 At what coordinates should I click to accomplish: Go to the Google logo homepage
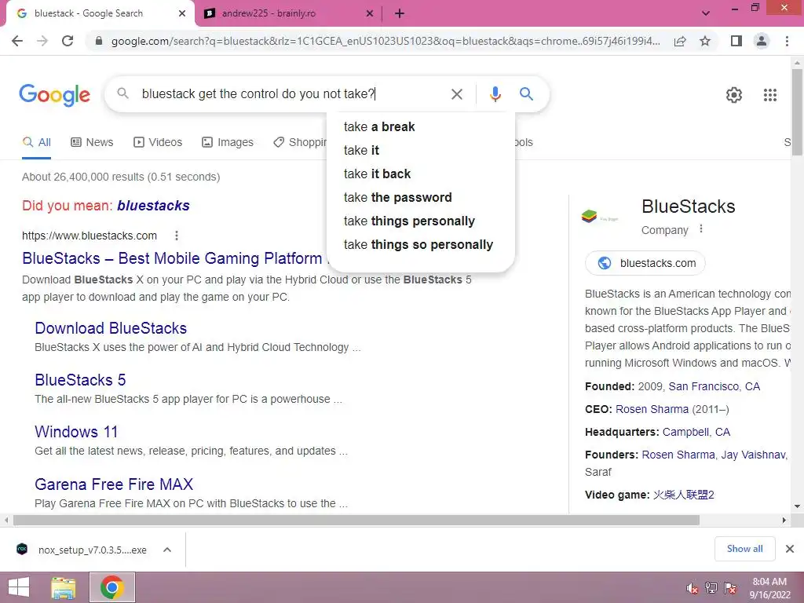click(x=54, y=95)
